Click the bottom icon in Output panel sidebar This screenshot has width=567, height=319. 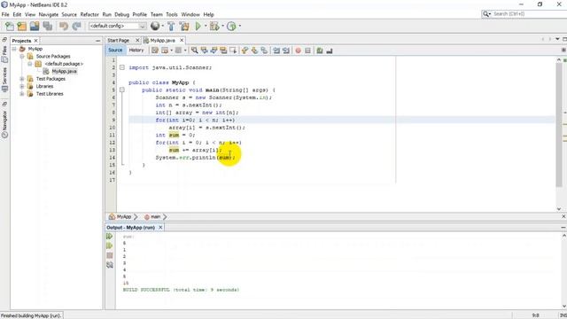click(x=110, y=265)
